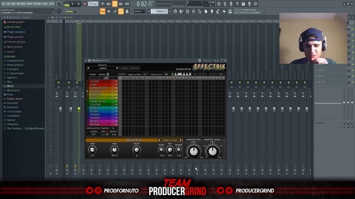Click the project info icon

tap(255, 4)
